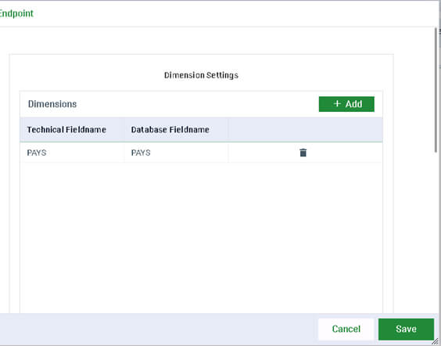
Task: Delete the PAYS dimension row
Action: pos(303,153)
